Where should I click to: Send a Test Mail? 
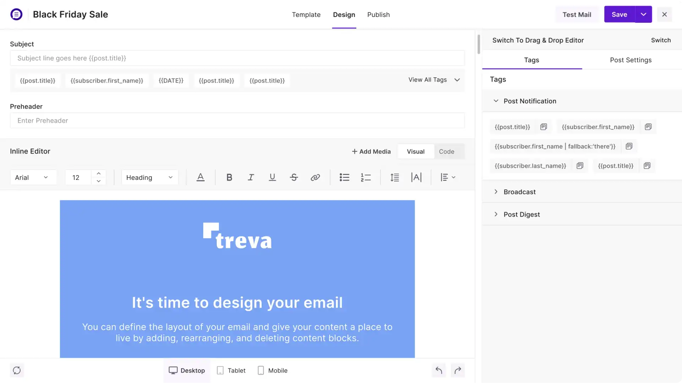[577, 15]
